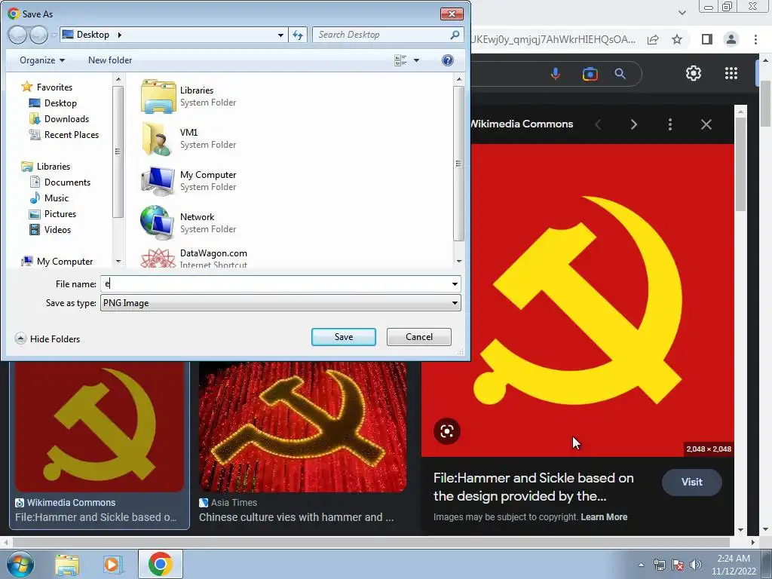This screenshot has height=579, width=772.
Task: Refresh the Desktop location in address bar
Action: (298, 35)
